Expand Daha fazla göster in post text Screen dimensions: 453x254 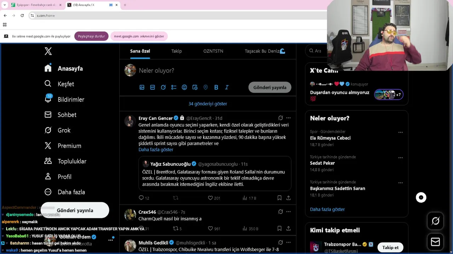(156, 150)
